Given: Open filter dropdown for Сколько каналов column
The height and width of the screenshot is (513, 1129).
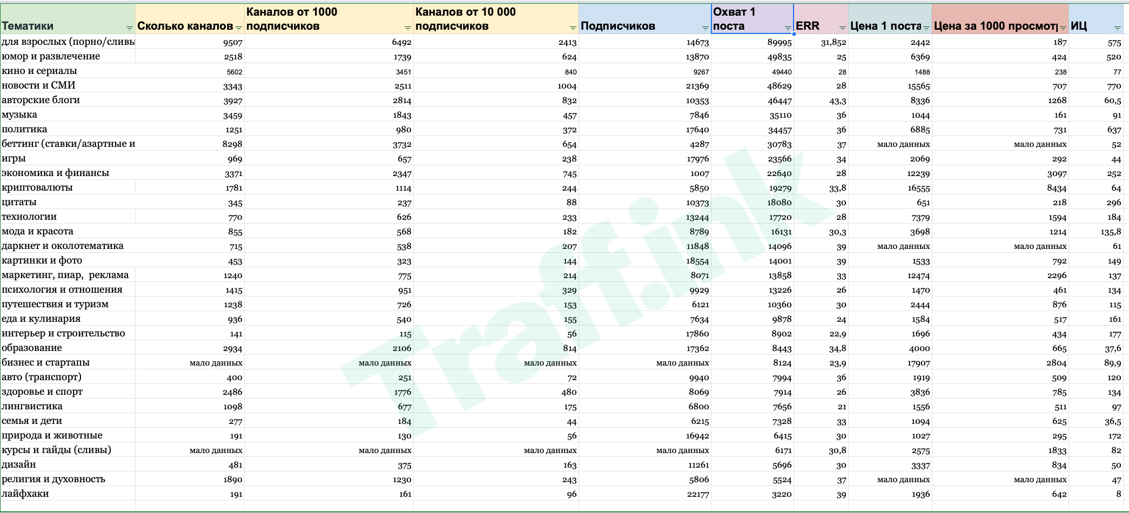Looking at the screenshot, I should (239, 28).
